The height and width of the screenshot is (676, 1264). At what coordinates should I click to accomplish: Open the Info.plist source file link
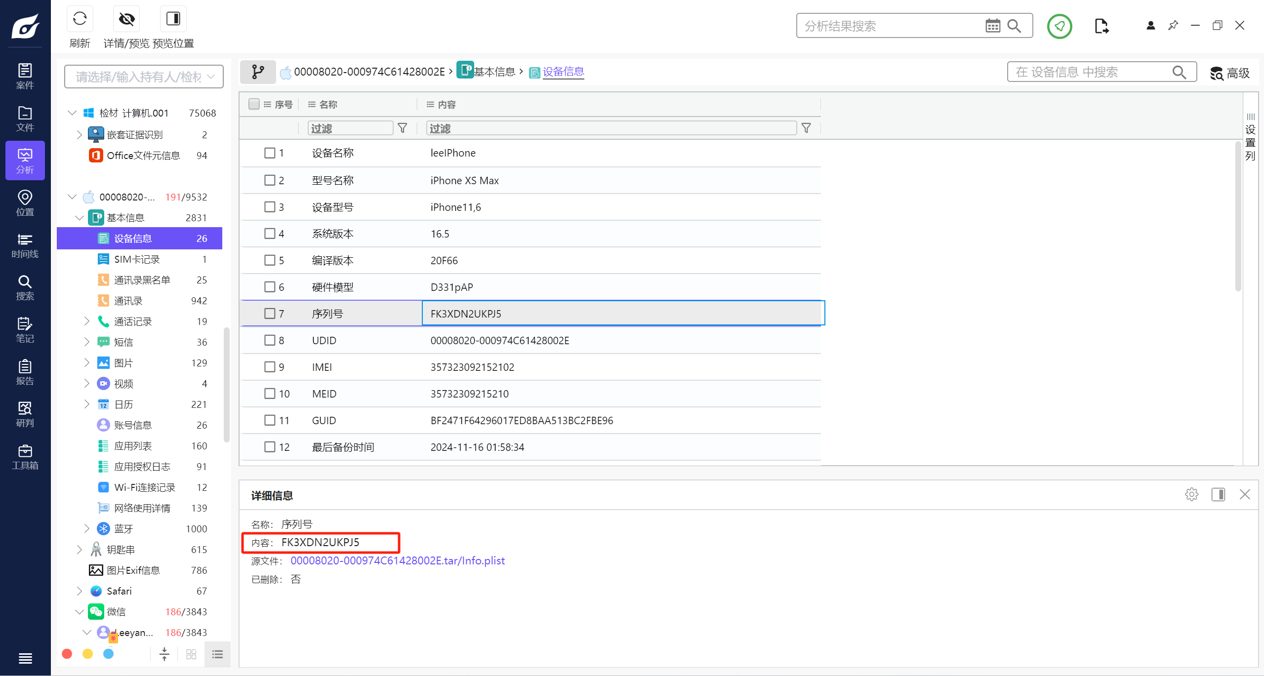[x=397, y=560]
